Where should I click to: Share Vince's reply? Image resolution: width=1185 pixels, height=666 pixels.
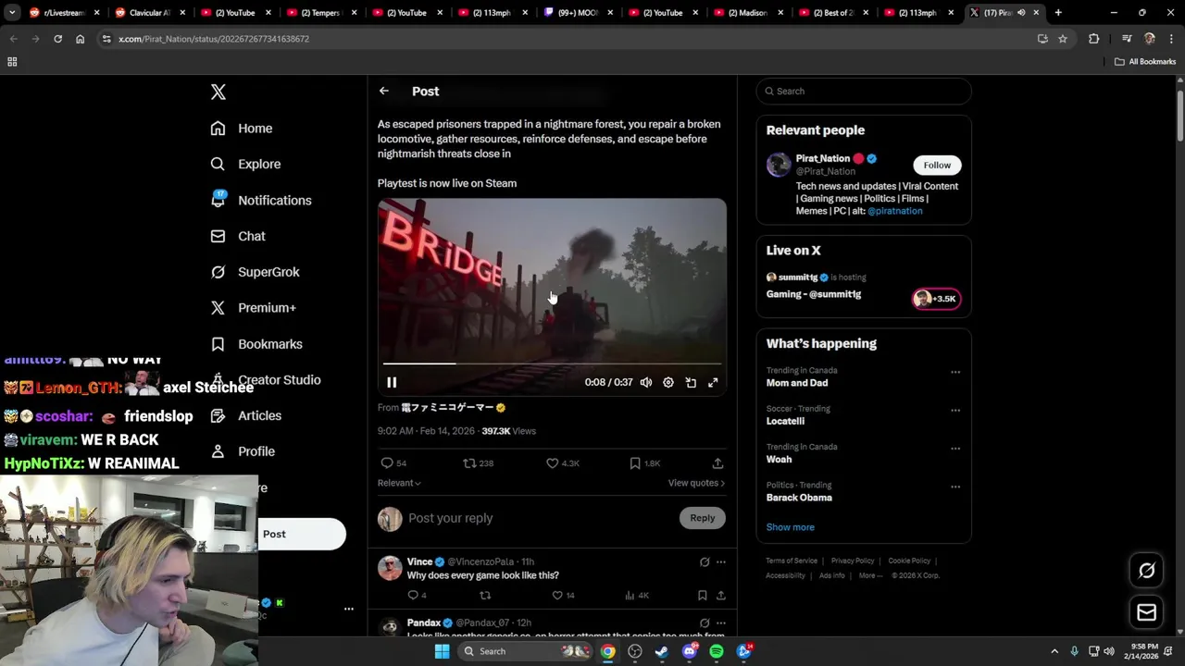(720, 595)
